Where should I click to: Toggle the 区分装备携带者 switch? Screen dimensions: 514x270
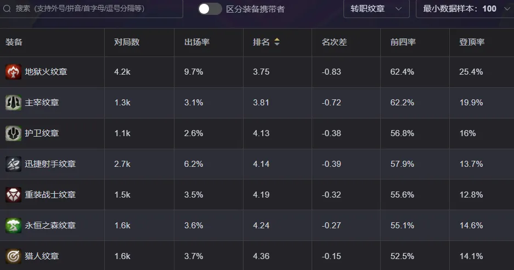coord(210,9)
